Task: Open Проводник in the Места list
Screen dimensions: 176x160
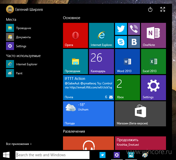Action: click(19, 28)
